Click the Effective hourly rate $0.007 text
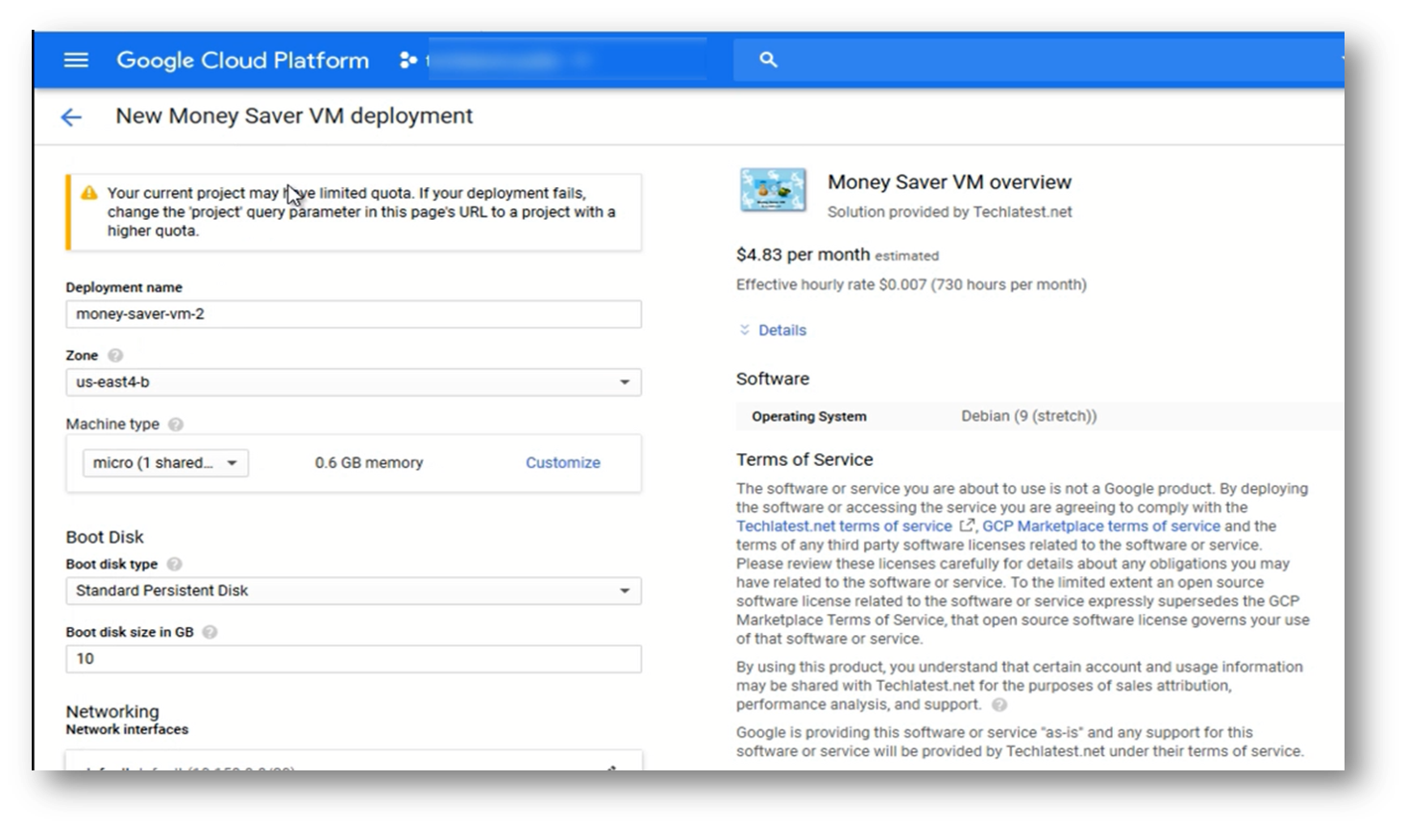1407x829 pixels. coord(911,285)
